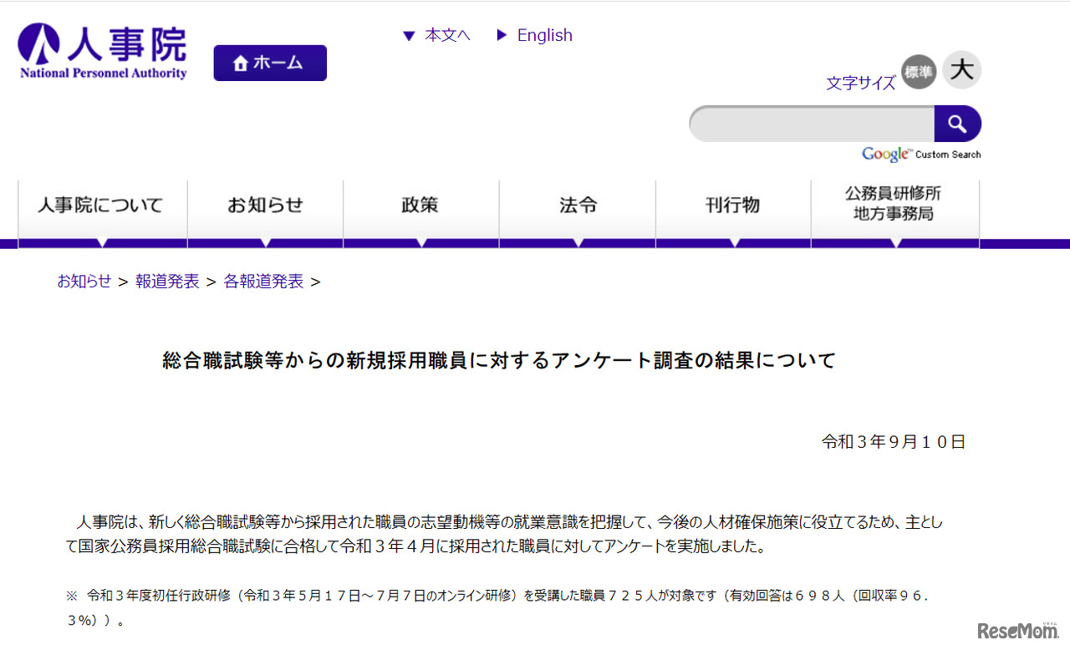Follow the 報道発表 breadcrumb link
1070x650 pixels.
(166, 282)
